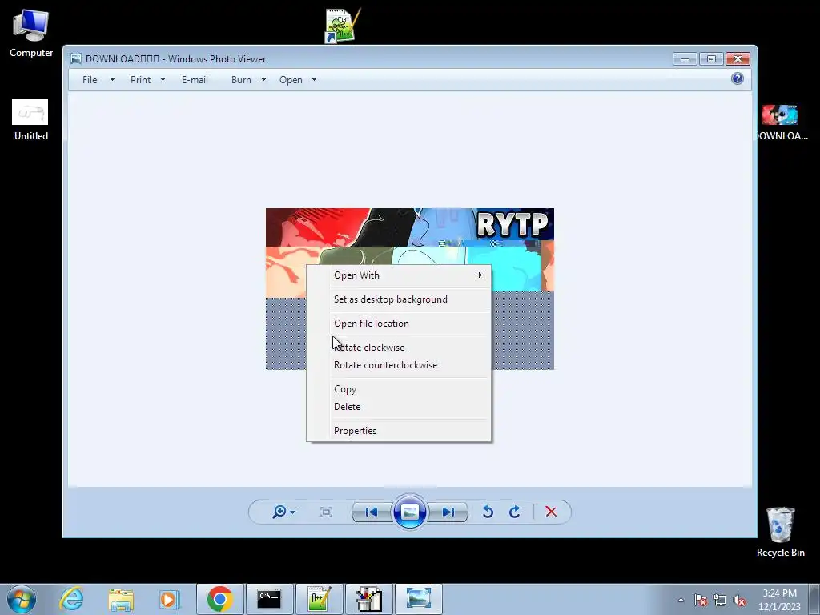Select Rotate counterclockwise in the context menu
This screenshot has width=820, height=615.
[x=399, y=365]
